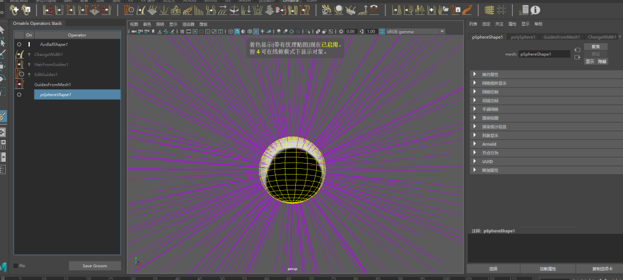
Task: Click the gear icon beside FurBallShape1
Action: pyautogui.click(x=19, y=44)
